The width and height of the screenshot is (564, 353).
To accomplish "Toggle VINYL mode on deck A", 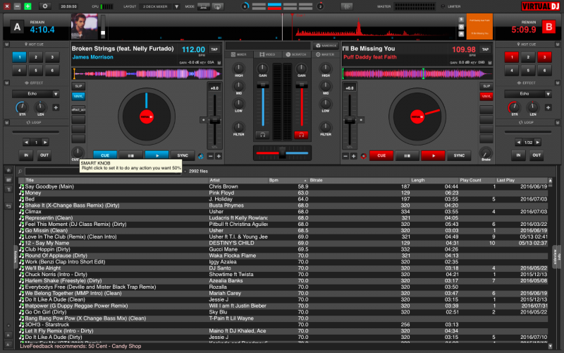I will [x=78, y=96].
